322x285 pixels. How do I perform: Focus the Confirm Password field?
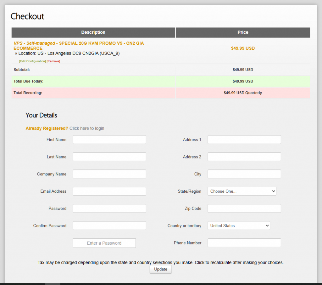pos(109,225)
